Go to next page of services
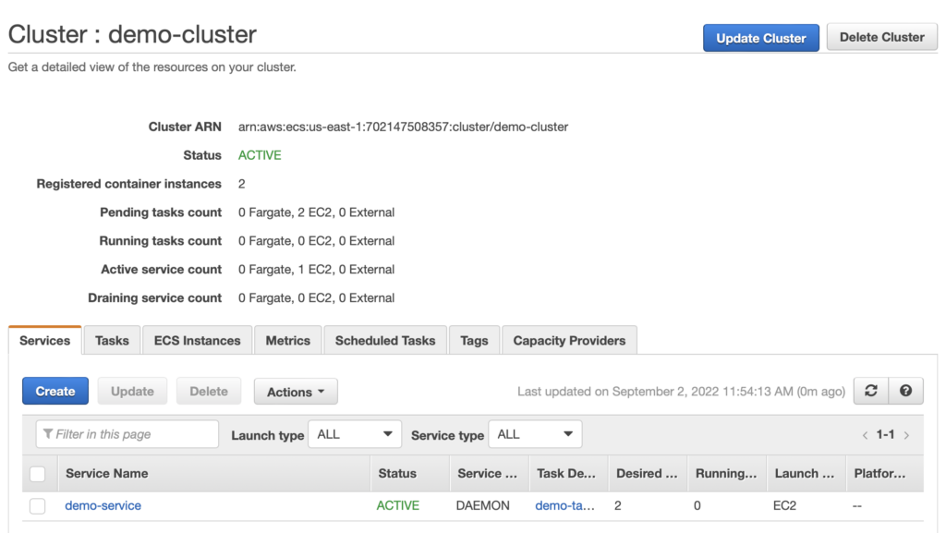This screenshot has height=533, width=946. 906,435
